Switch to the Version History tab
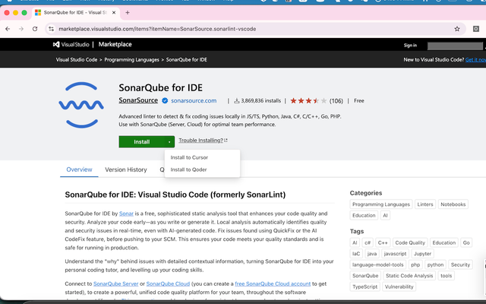The image size is (486, 304). pos(126,169)
